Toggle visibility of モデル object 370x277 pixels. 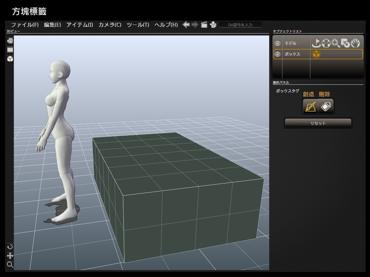[x=277, y=43]
